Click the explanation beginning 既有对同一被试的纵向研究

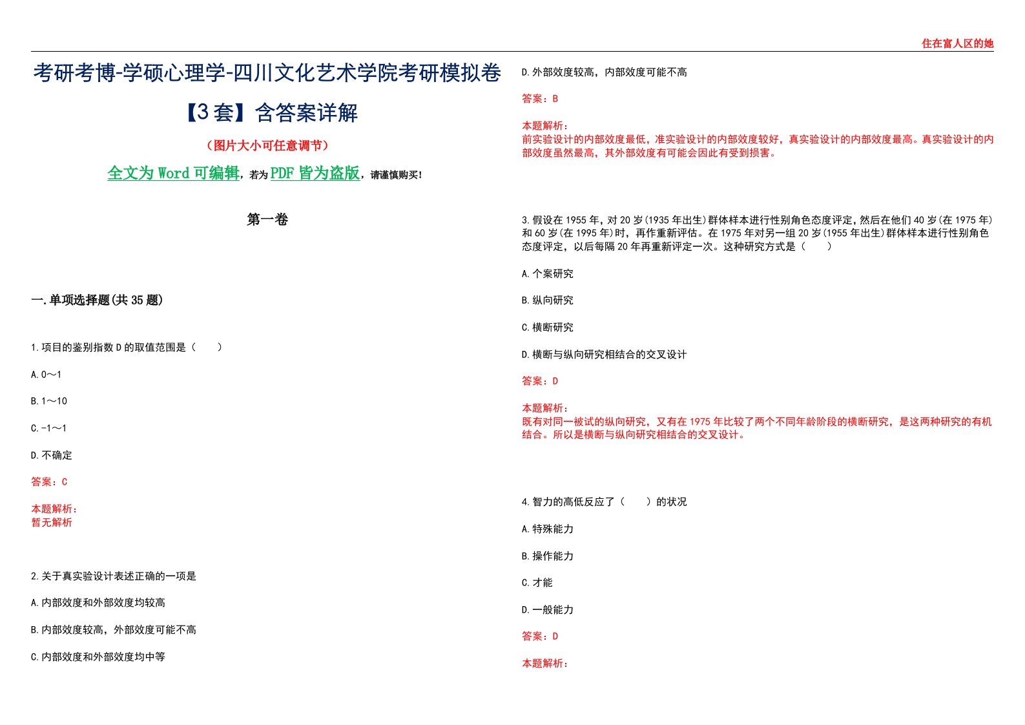point(757,428)
